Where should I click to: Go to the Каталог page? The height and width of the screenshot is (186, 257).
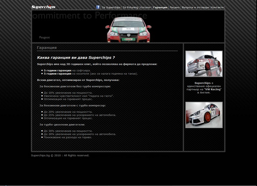pos(146,7)
